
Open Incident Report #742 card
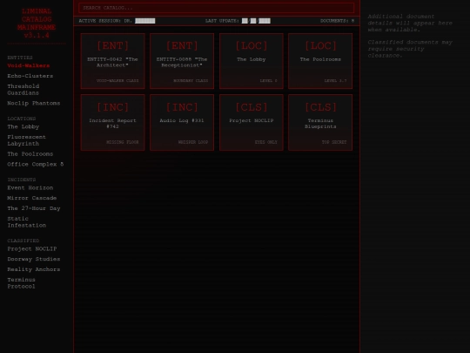coord(112,123)
